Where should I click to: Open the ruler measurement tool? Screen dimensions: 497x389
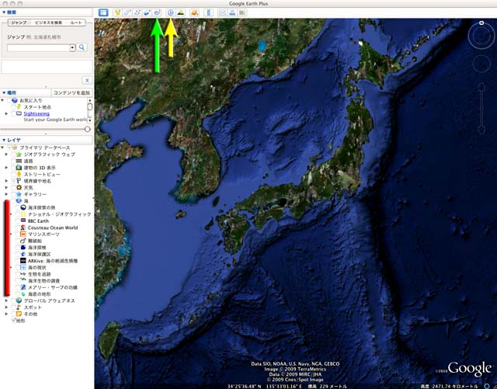tap(209, 12)
